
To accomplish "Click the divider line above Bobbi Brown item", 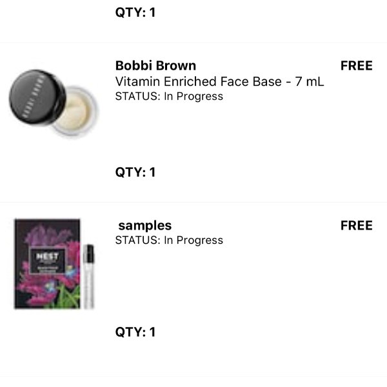I will point(193,43).
